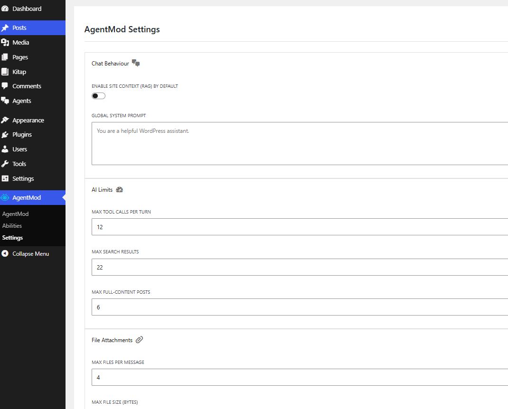Click the Comments bubble icon
Viewport: 508px width, 409px height.
tap(5, 86)
